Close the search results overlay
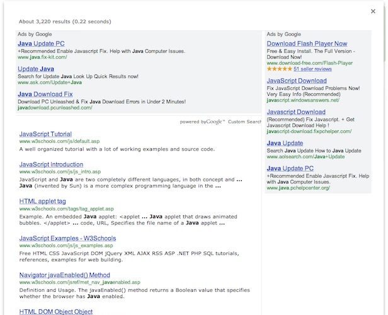The image size is (388, 315). [374, 11]
